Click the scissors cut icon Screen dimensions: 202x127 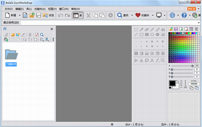pos(88,15)
